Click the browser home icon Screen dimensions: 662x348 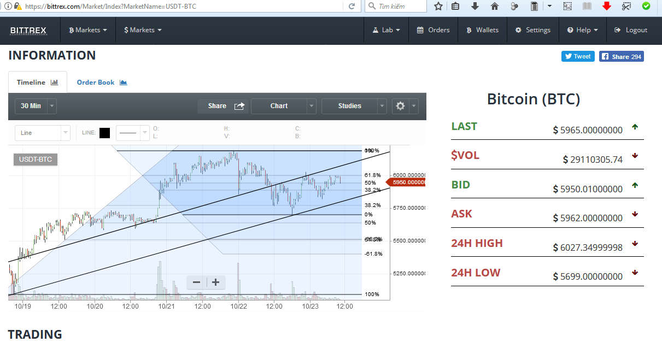point(495,6)
